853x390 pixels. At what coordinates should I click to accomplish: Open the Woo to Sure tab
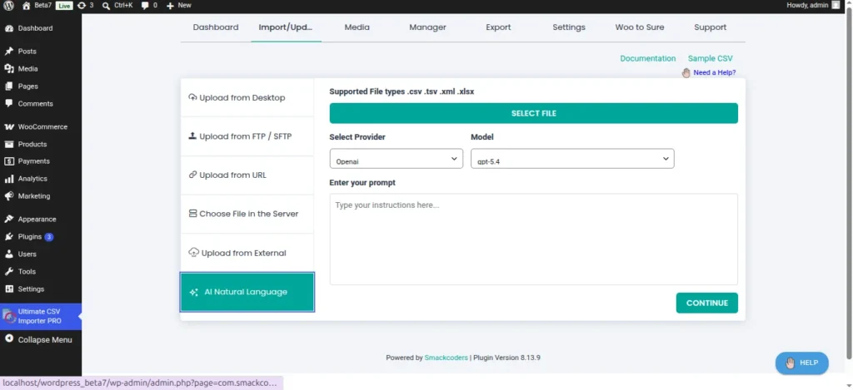pyautogui.click(x=639, y=27)
